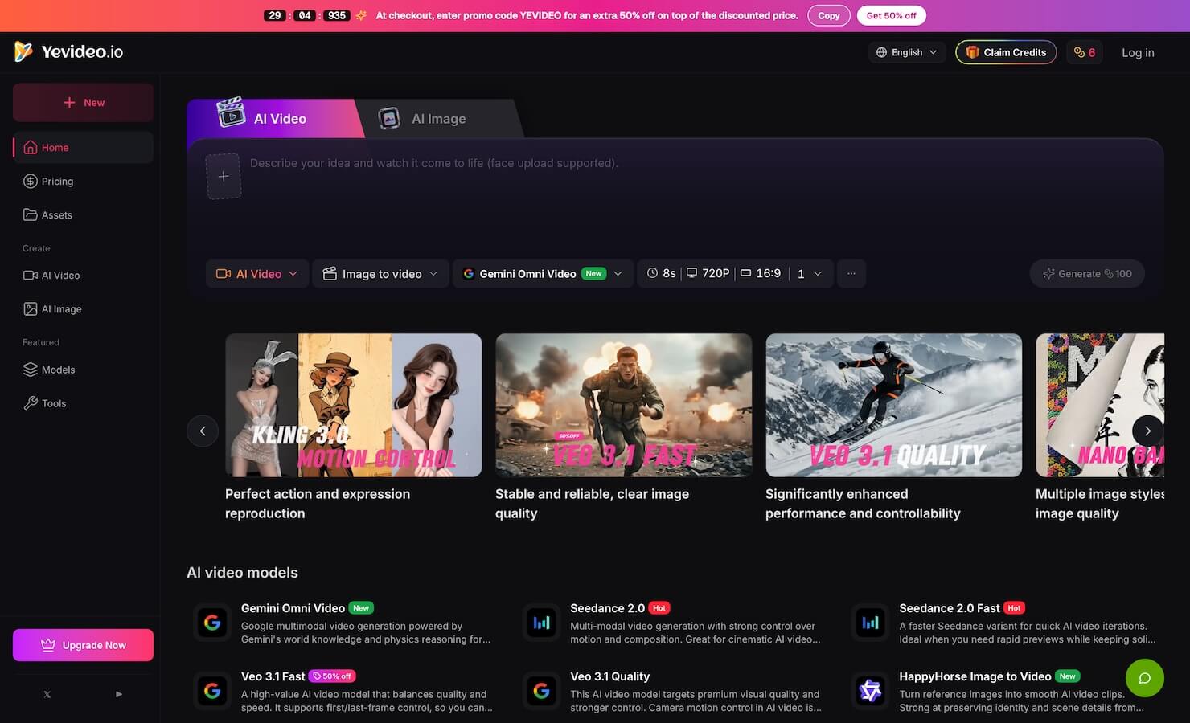
Task: Click 'Stable and reliable, clear image quality' caption
Action: click(592, 504)
